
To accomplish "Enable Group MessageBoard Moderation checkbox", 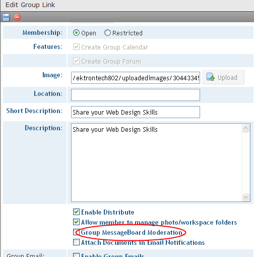I will coord(76,232).
